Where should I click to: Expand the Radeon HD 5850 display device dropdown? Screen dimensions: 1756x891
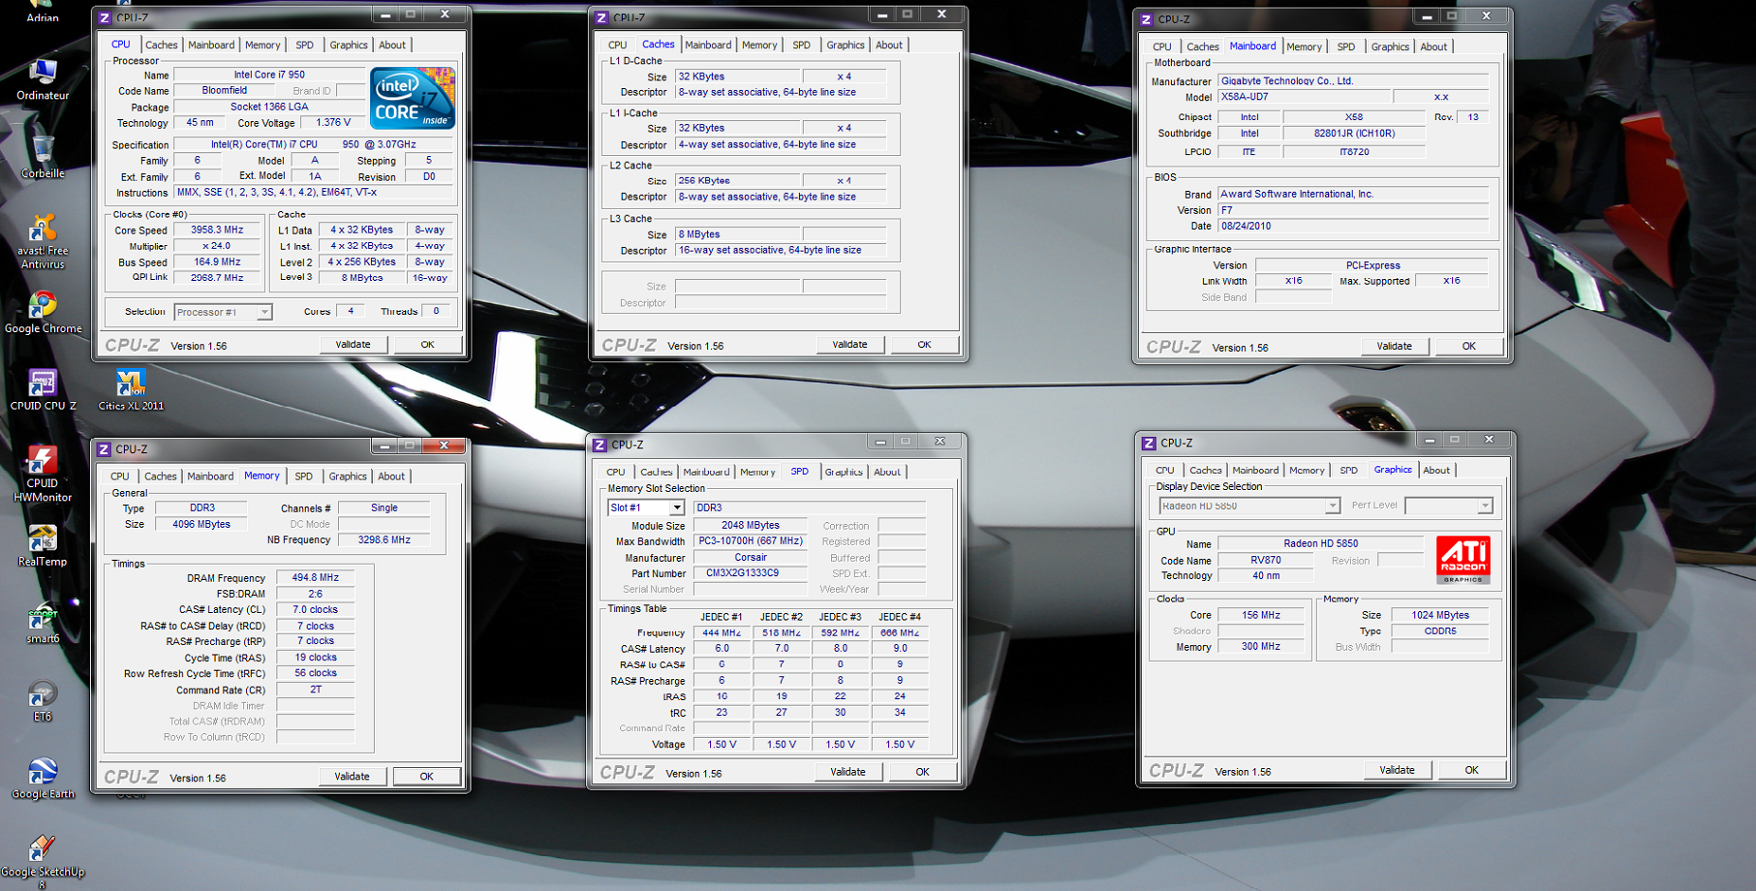coord(1332,506)
